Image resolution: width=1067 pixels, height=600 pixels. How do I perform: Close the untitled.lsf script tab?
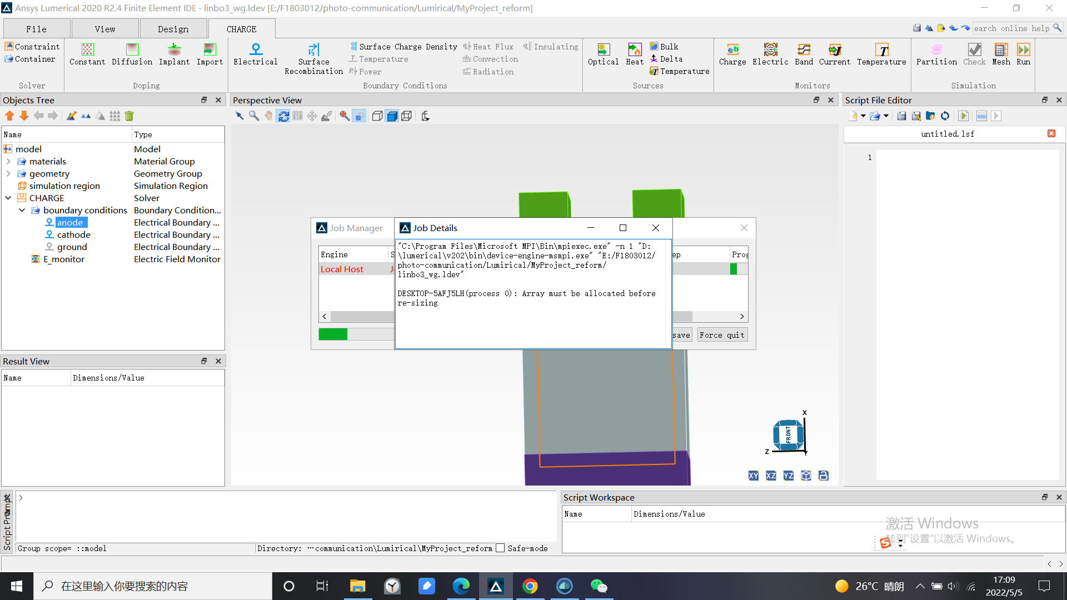coord(1051,133)
